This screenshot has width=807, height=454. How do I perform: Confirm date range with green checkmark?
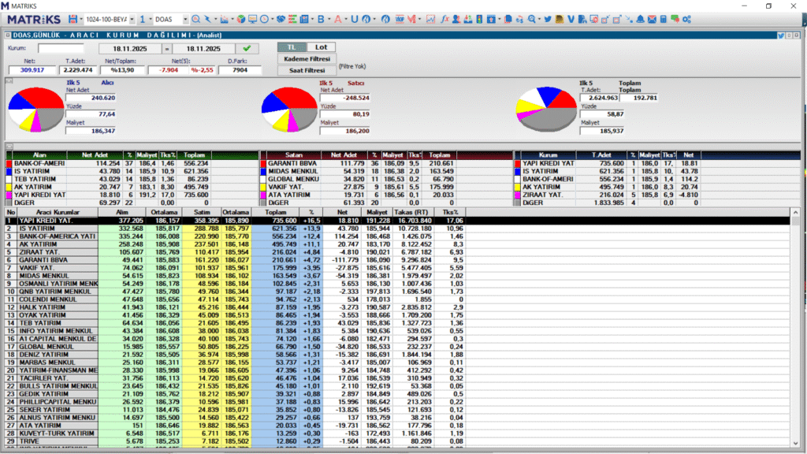248,48
